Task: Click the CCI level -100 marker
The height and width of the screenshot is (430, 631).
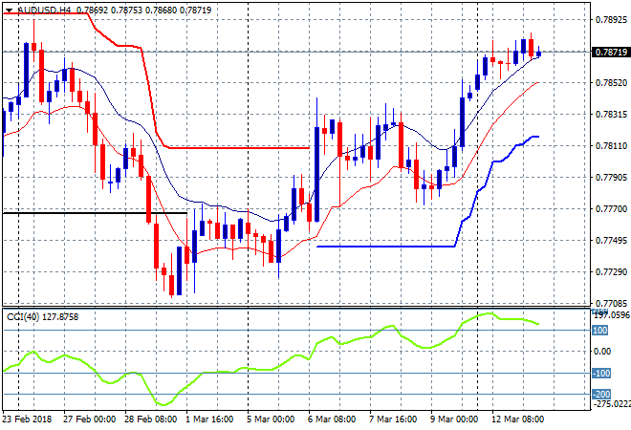Action: (601, 374)
